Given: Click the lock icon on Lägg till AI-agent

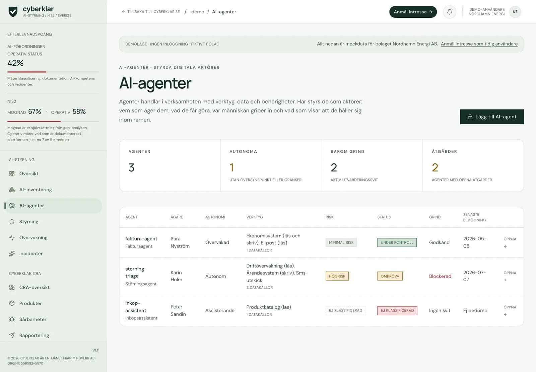Looking at the screenshot, I should point(470,117).
